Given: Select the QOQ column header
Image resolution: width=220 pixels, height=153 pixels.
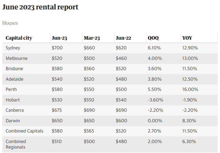Looking at the screenshot, I should [x=153, y=38].
